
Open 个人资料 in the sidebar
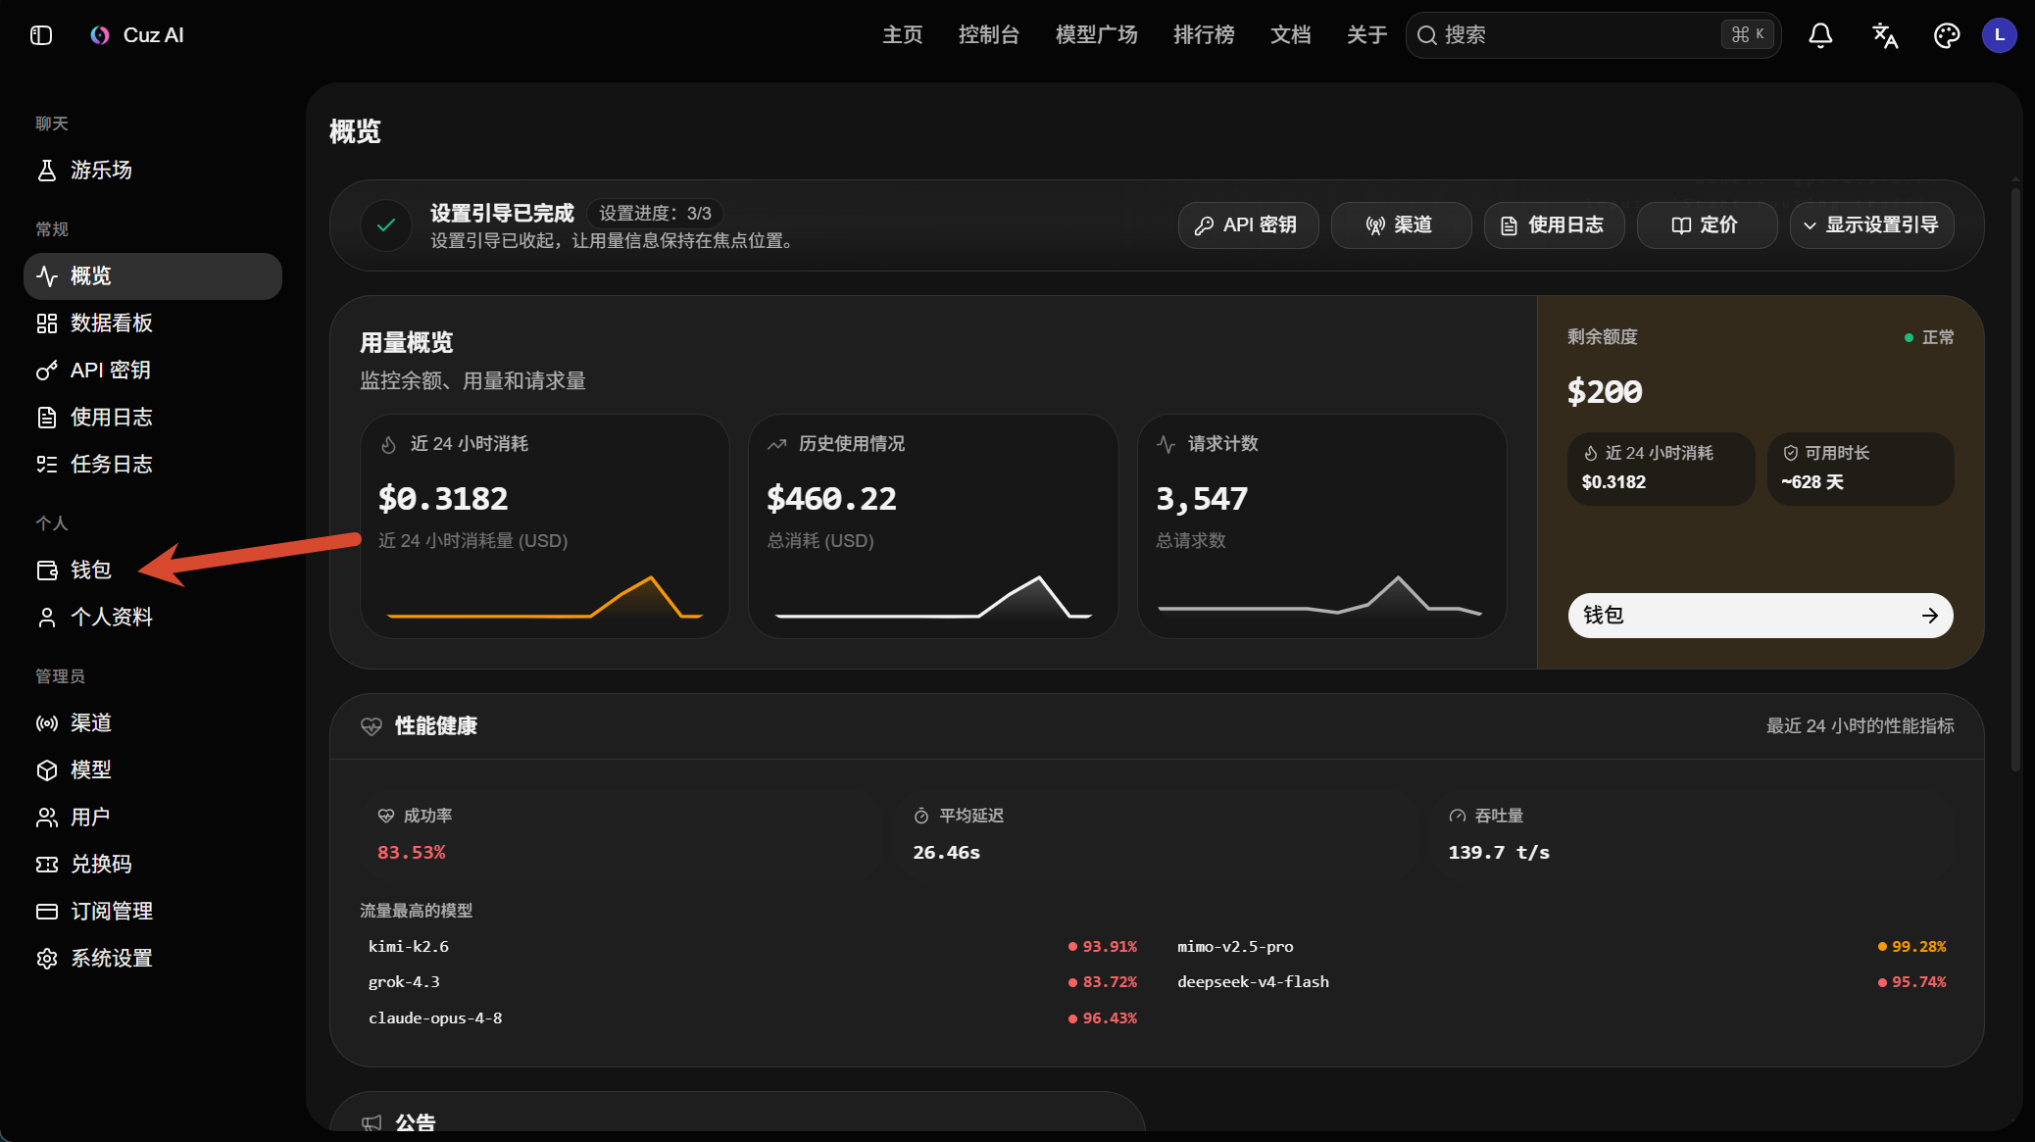pos(153,618)
